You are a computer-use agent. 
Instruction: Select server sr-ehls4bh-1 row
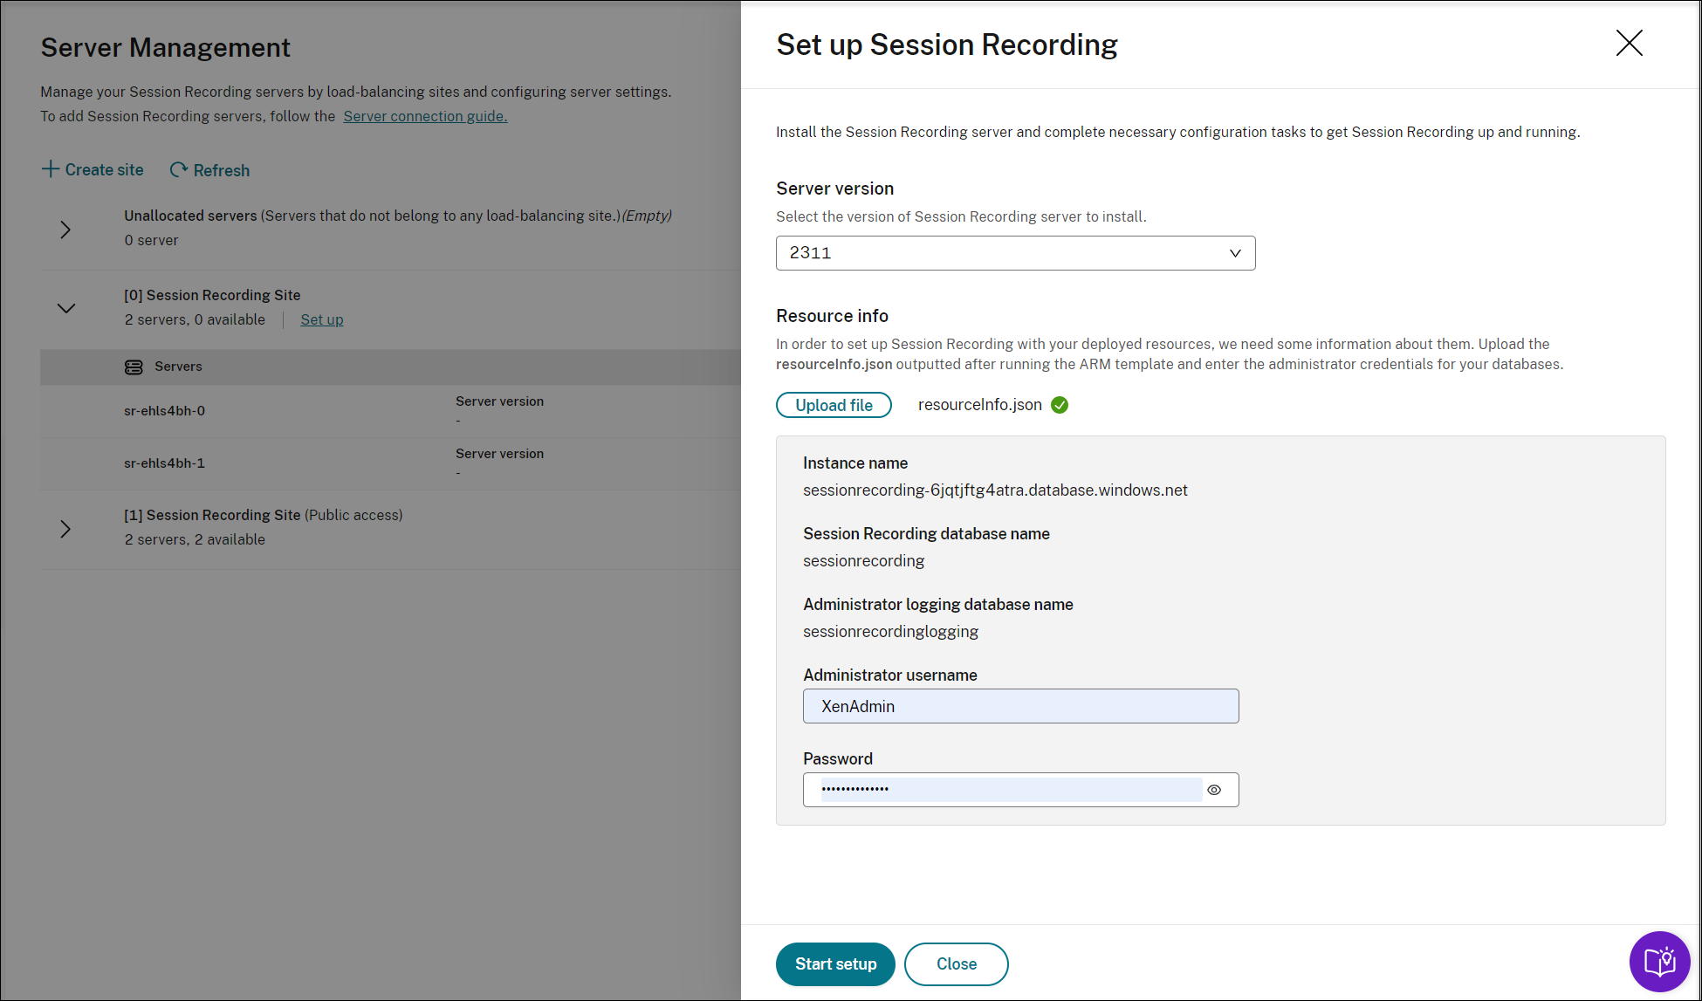165,463
